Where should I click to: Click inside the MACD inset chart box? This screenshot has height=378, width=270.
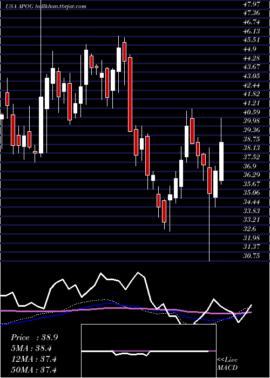(148, 351)
